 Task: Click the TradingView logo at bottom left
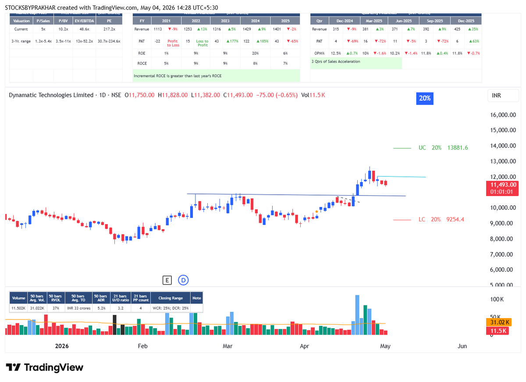tap(45, 368)
